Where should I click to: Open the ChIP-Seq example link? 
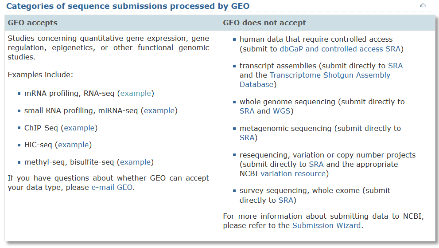[x=79, y=128]
